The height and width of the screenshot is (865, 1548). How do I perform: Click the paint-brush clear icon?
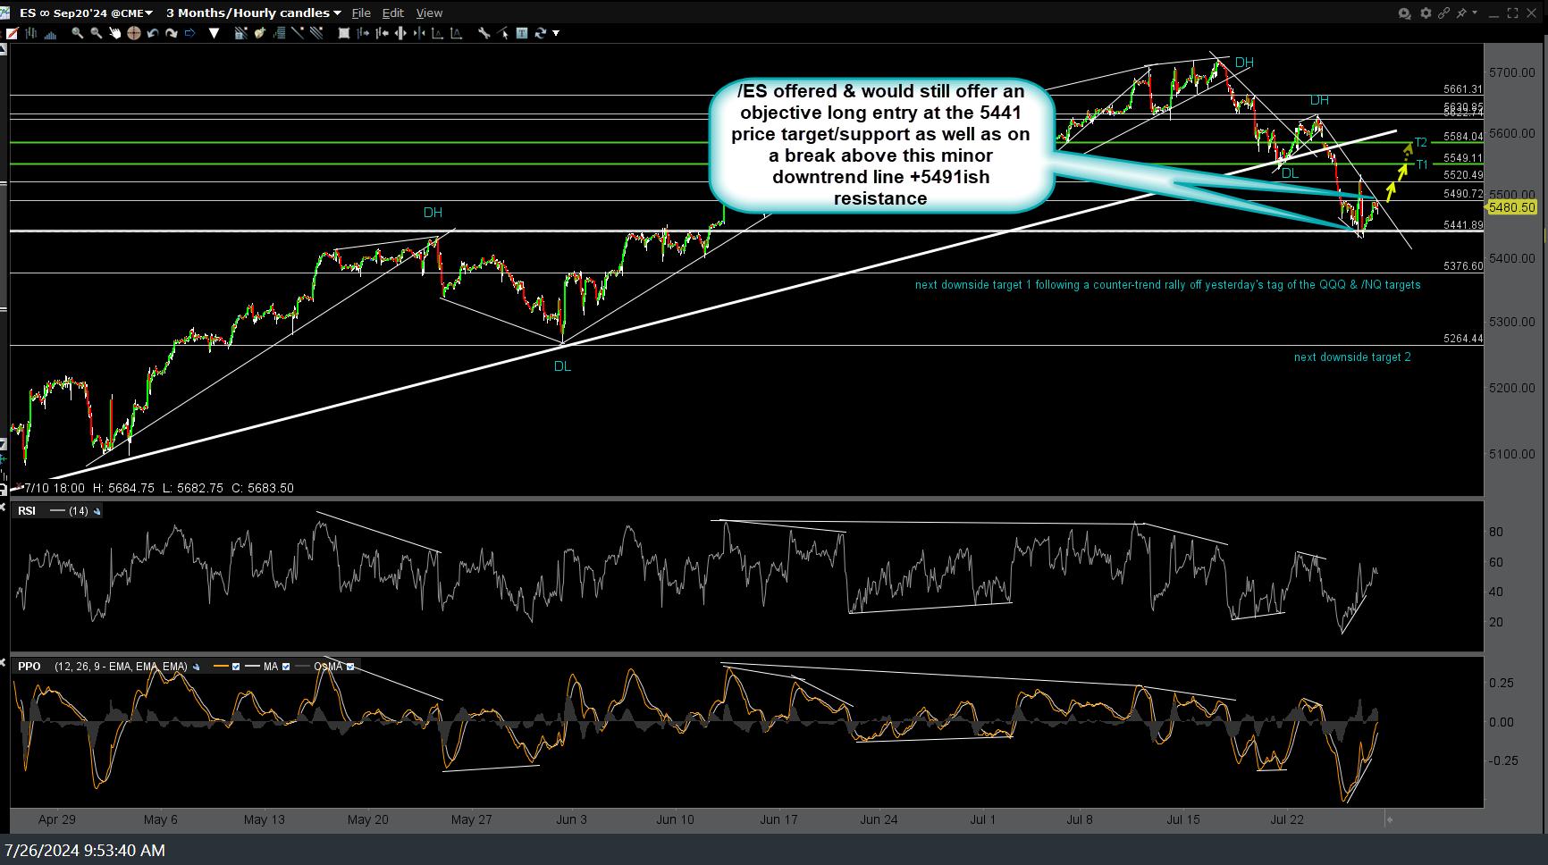260,33
